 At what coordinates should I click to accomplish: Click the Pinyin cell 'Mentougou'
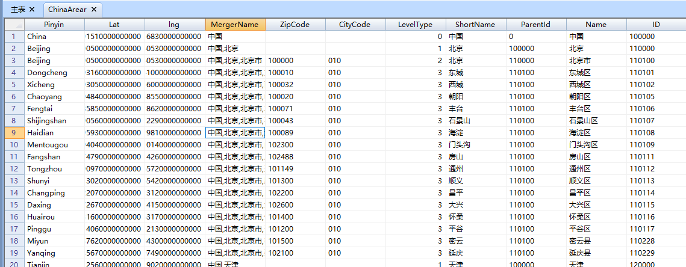click(54, 145)
